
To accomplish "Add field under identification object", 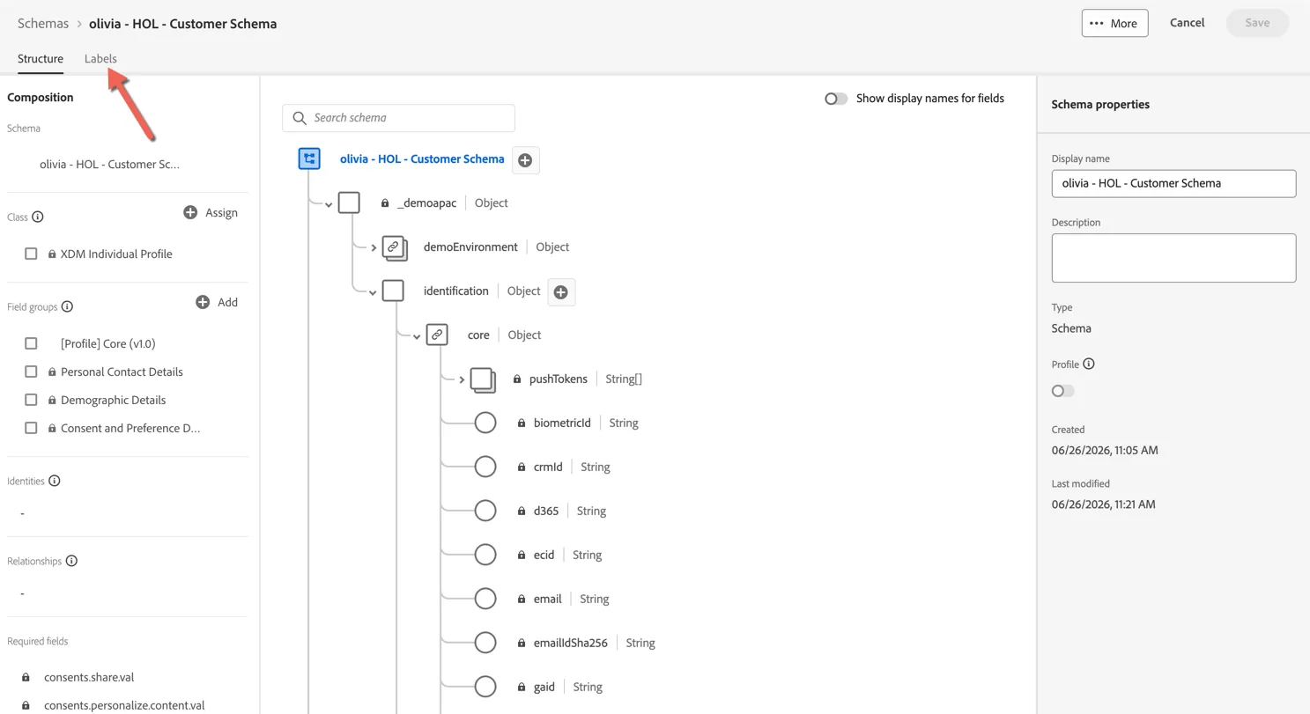I will point(561,292).
